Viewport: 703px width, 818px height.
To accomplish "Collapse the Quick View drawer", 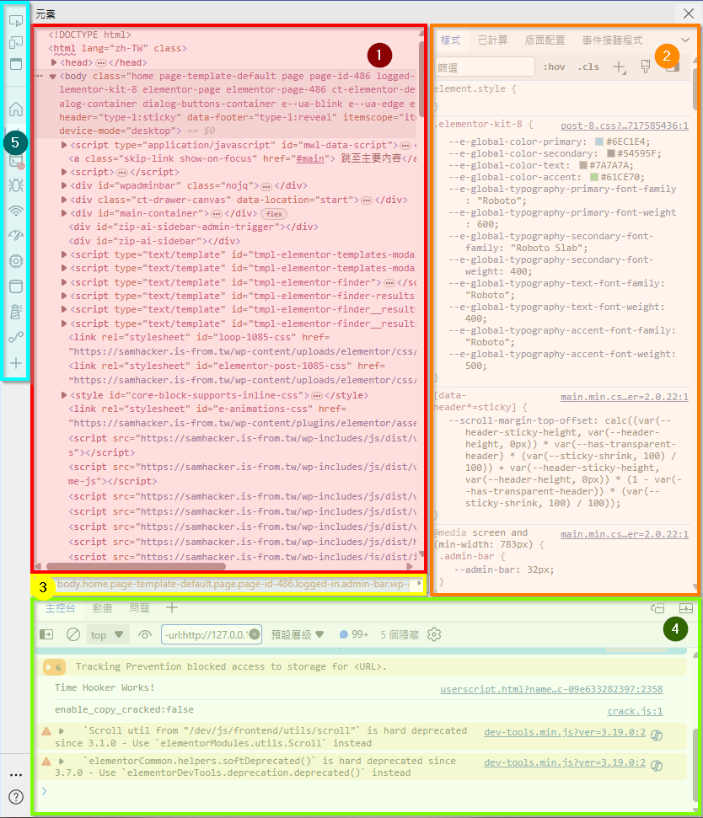I will [x=686, y=607].
